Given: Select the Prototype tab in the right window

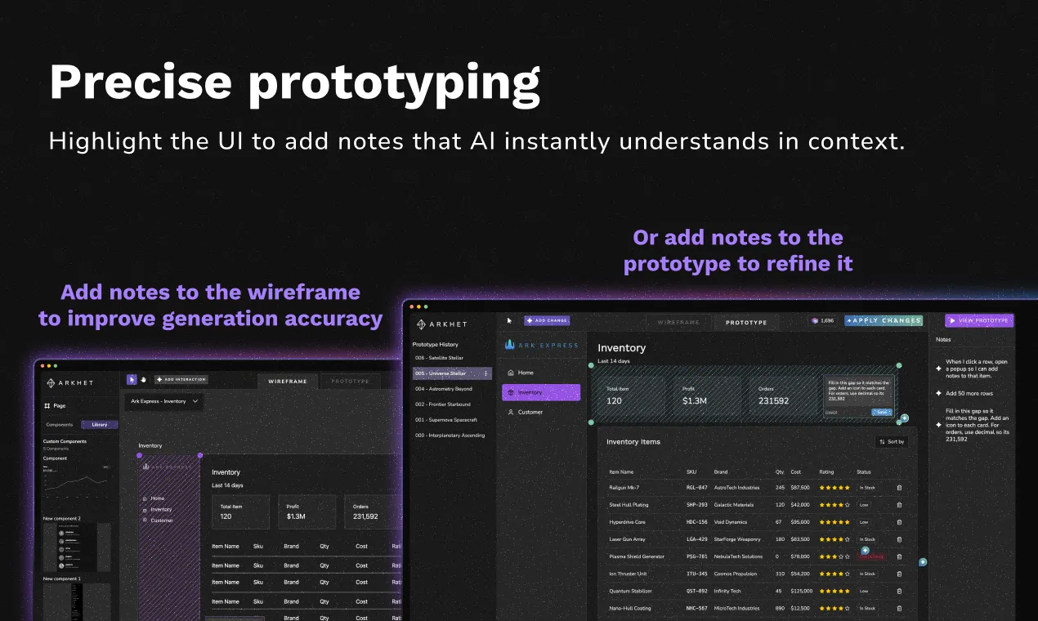Looking at the screenshot, I should click(745, 322).
